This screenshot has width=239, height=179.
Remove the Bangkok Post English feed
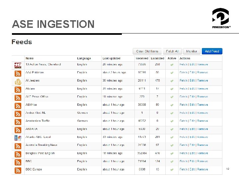pos(202,153)
